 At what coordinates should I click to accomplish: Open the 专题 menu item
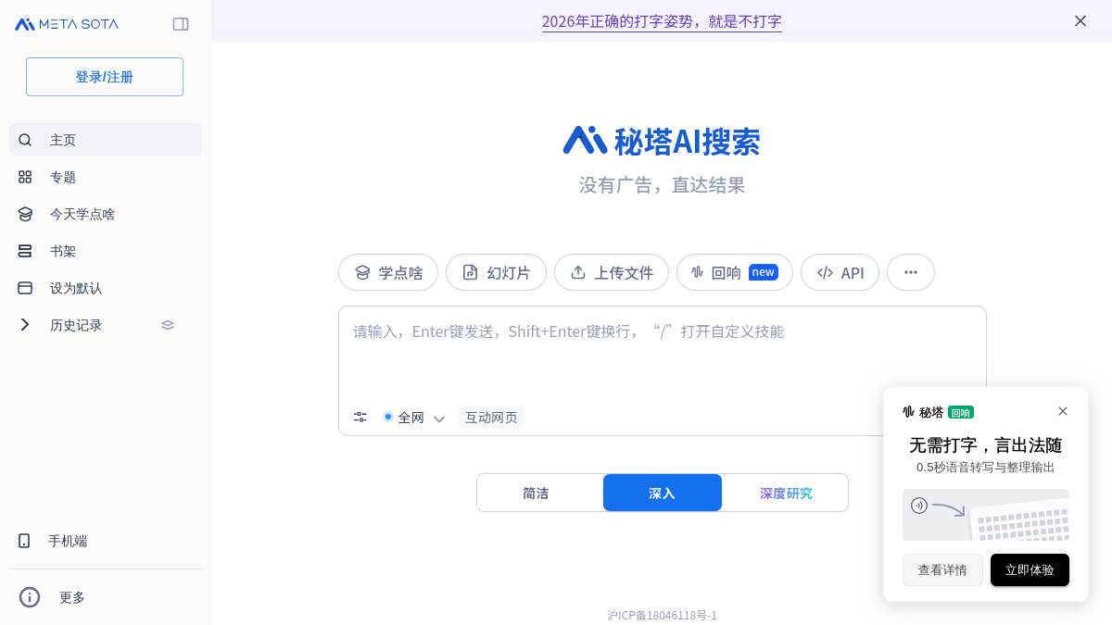pyautogui.click(x=106, y=177)
